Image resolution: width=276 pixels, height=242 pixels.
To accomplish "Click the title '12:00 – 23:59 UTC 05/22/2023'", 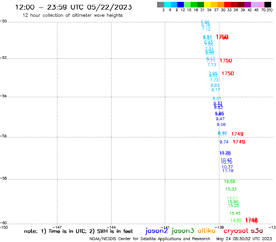I will click(x=73, y=7).
